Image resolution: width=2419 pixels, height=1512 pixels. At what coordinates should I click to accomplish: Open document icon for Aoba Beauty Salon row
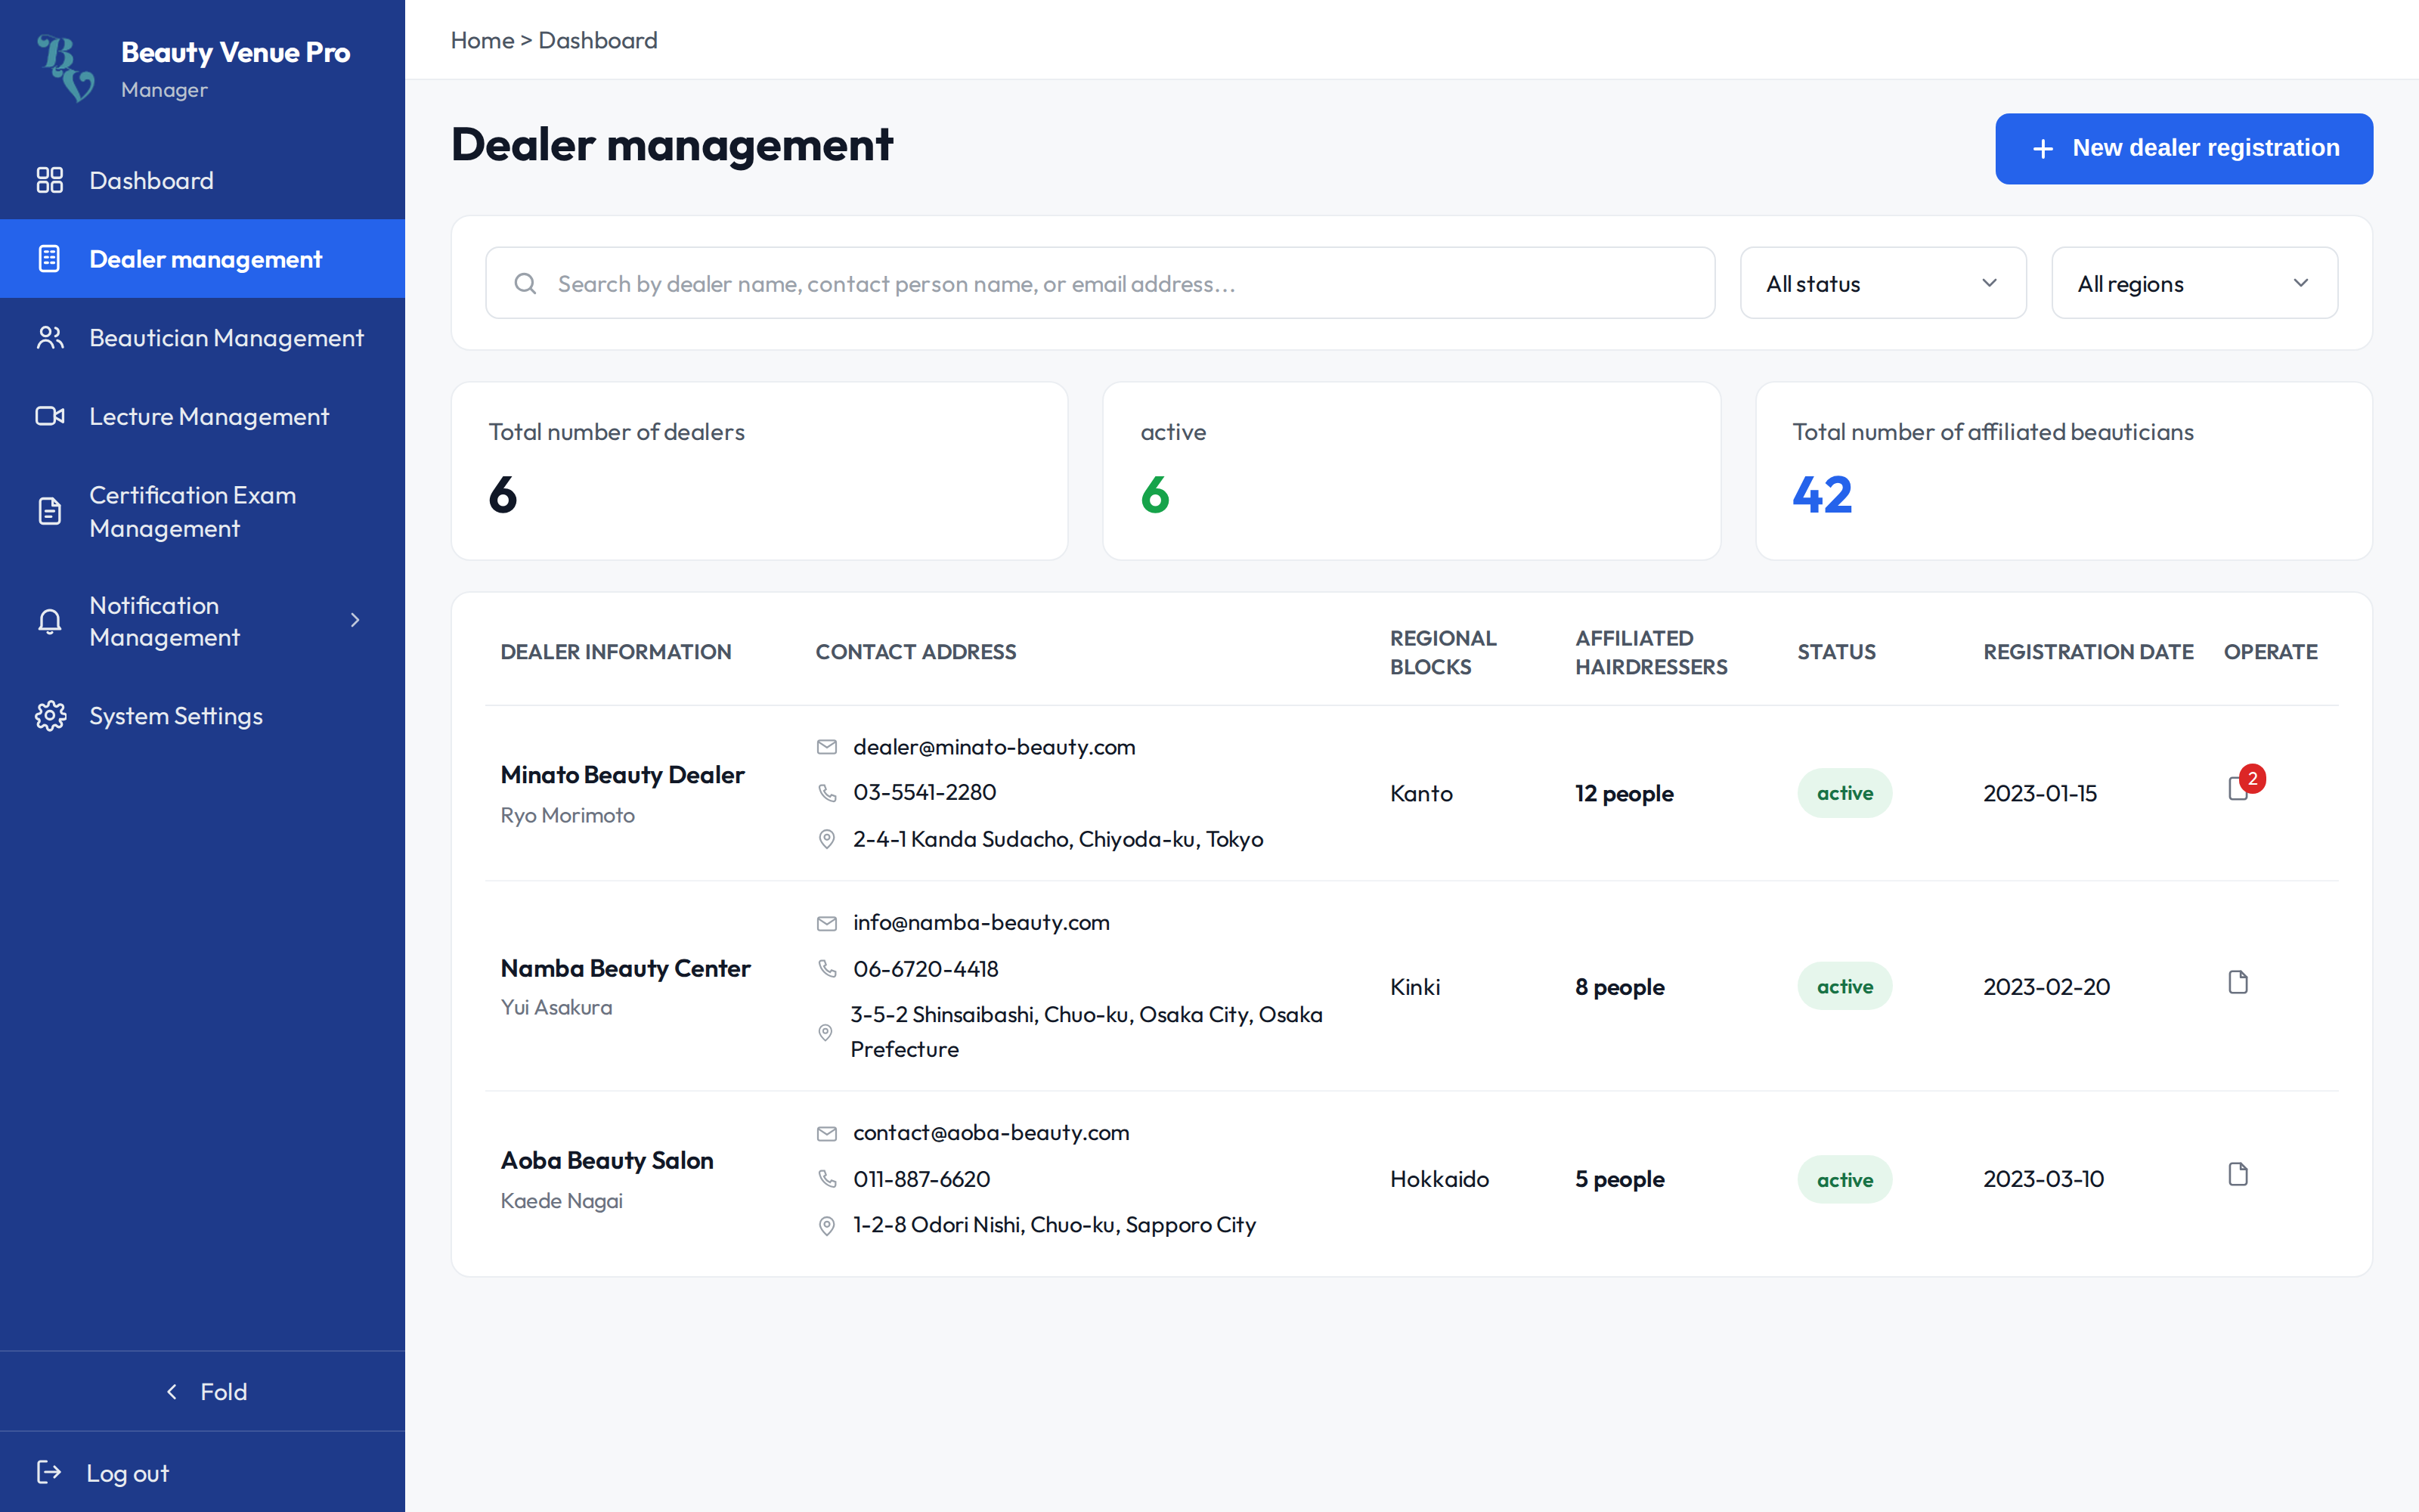click(x=2238, y=1175)
